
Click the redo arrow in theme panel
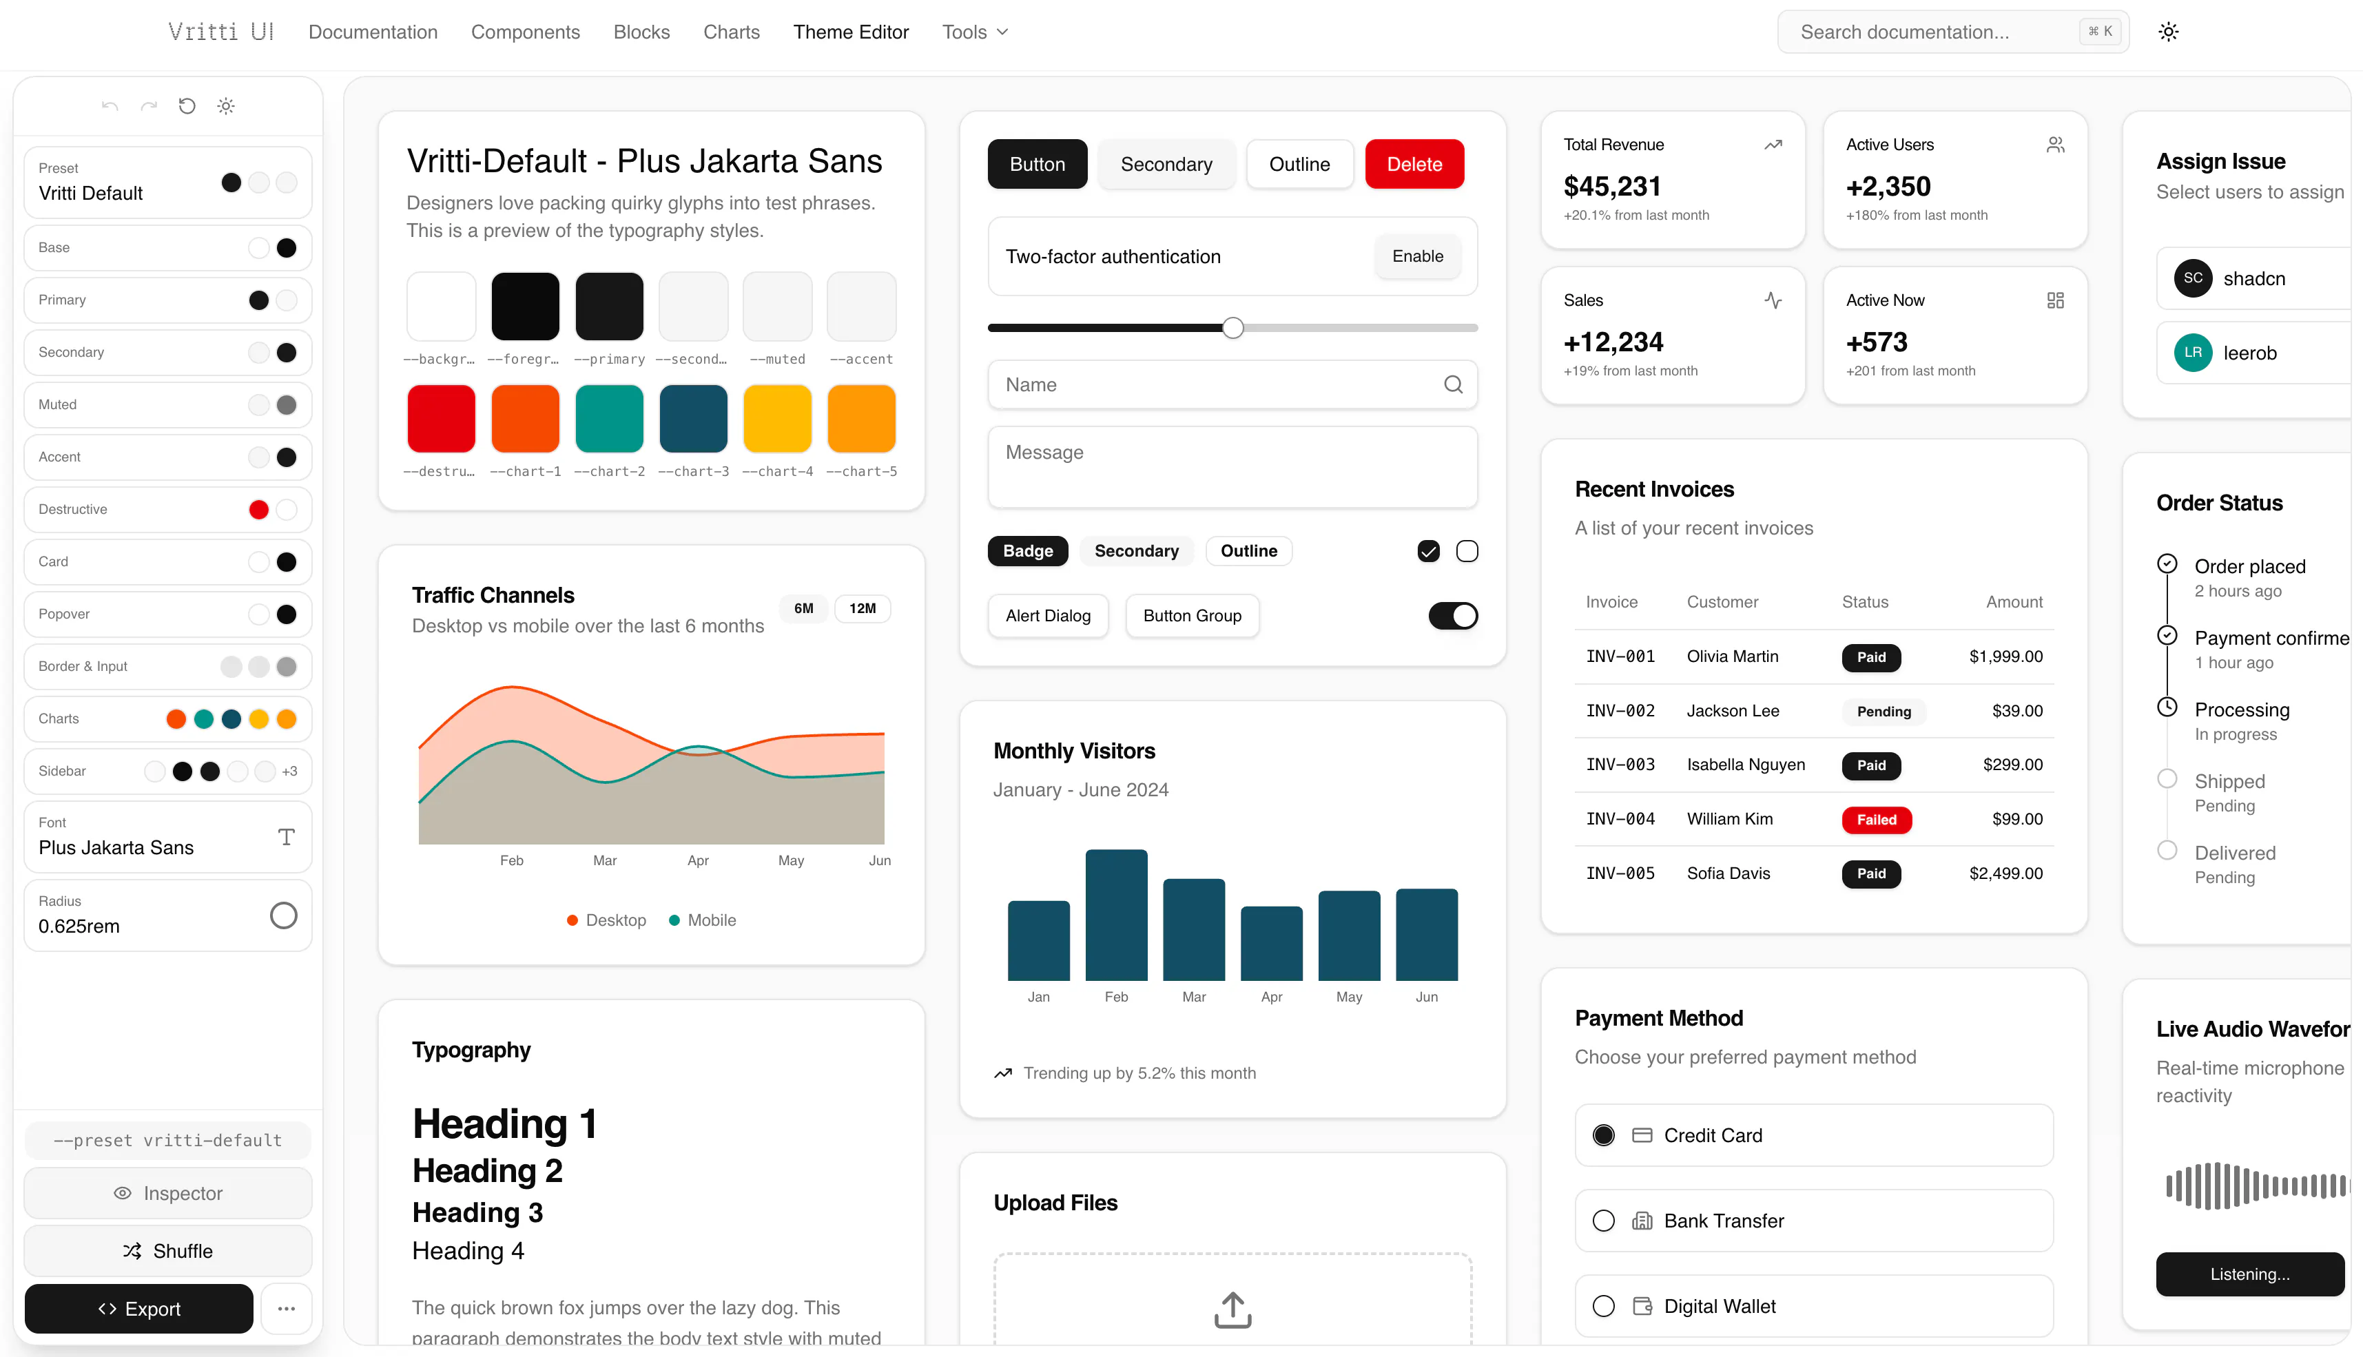[x=148, y=106]
